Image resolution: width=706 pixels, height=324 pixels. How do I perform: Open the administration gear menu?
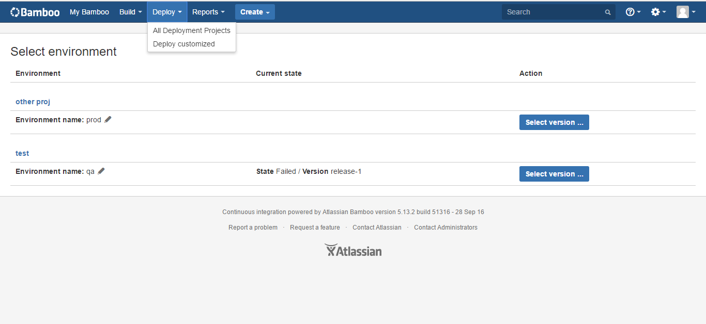658,12
